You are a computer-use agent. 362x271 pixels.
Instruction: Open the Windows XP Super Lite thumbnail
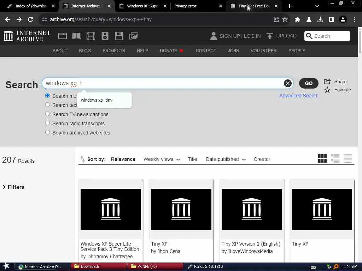[x=111, y=209]
